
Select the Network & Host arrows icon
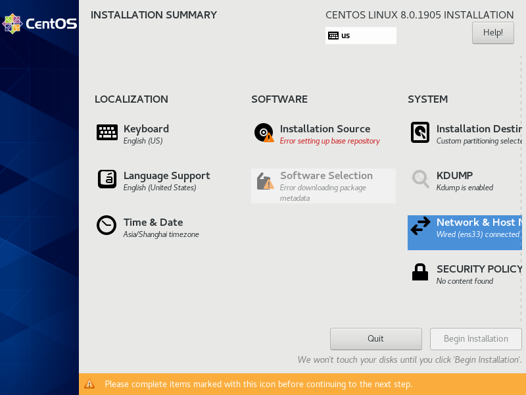pyautogui.click(x=420, y=226)
